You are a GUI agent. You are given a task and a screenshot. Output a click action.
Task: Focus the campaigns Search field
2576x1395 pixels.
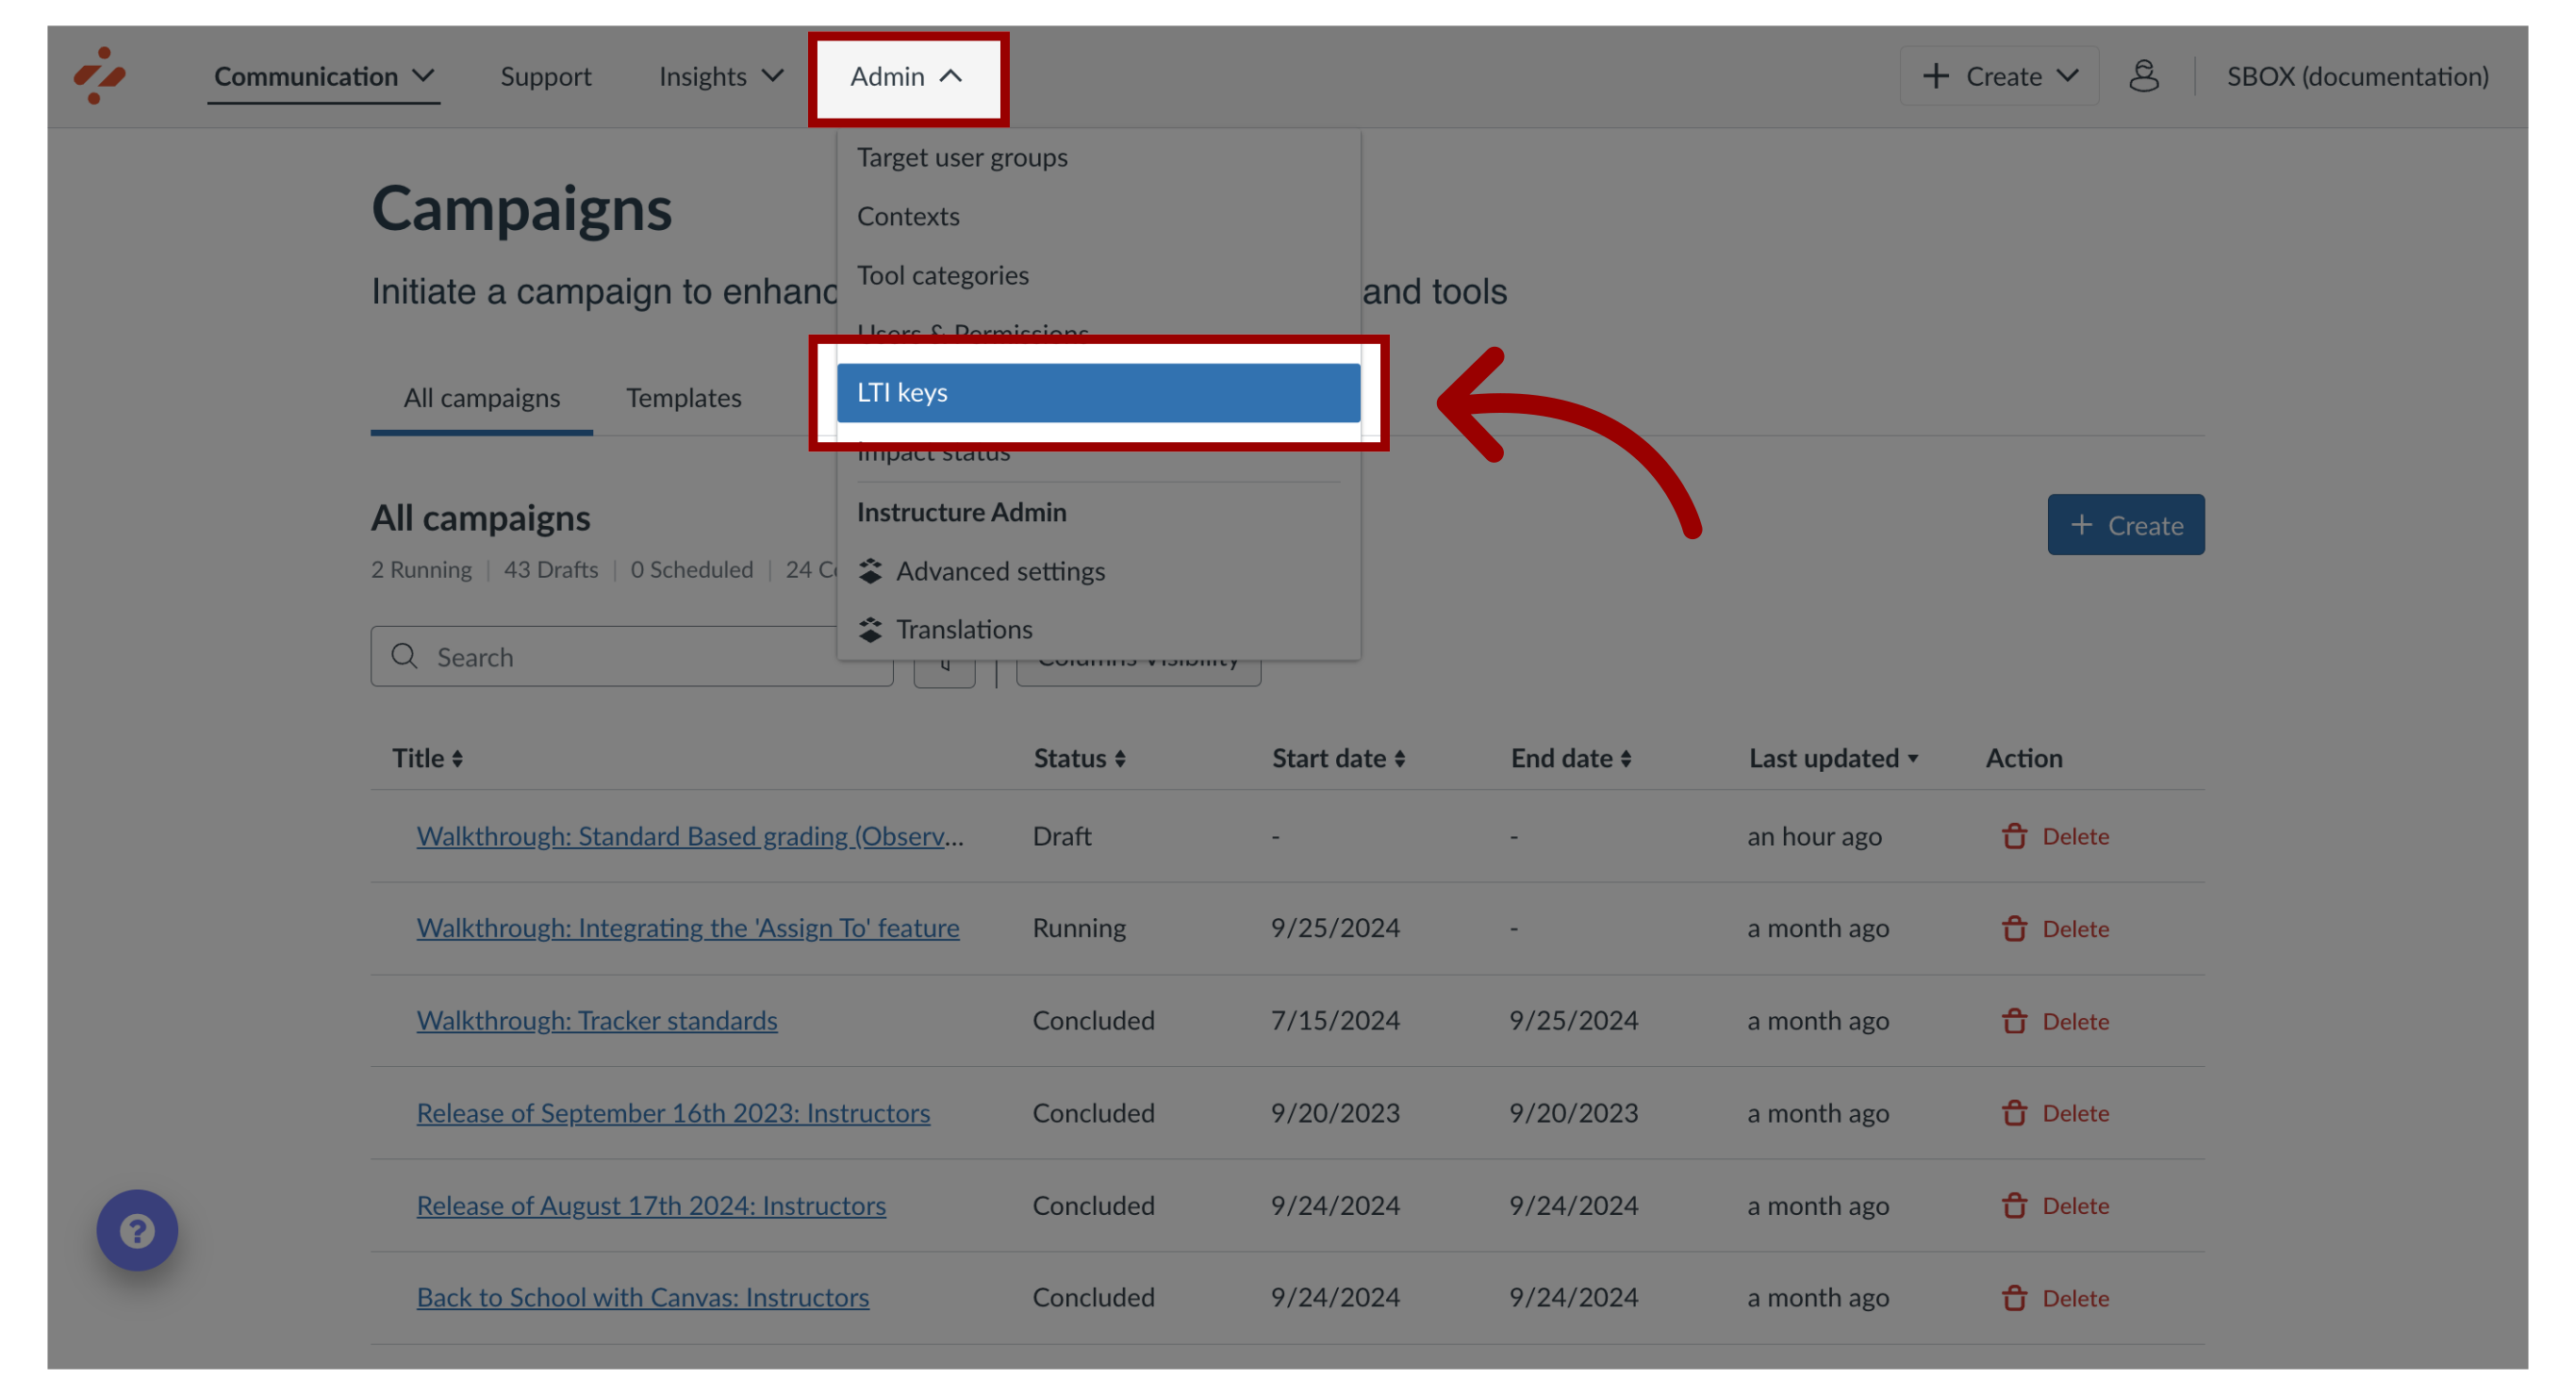coord(631,656)
